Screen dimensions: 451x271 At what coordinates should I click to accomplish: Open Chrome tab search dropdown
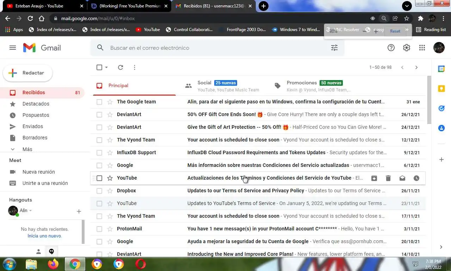tap(407, 6)
